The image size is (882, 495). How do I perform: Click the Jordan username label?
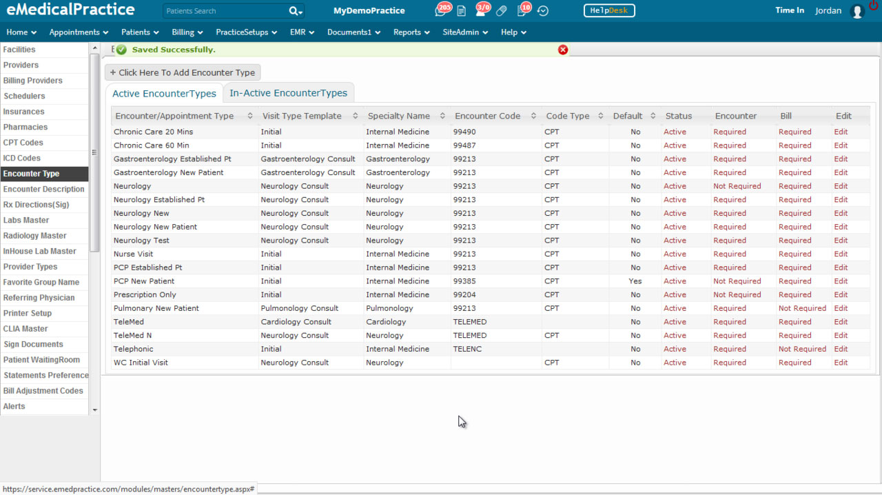tap(828, 11)
